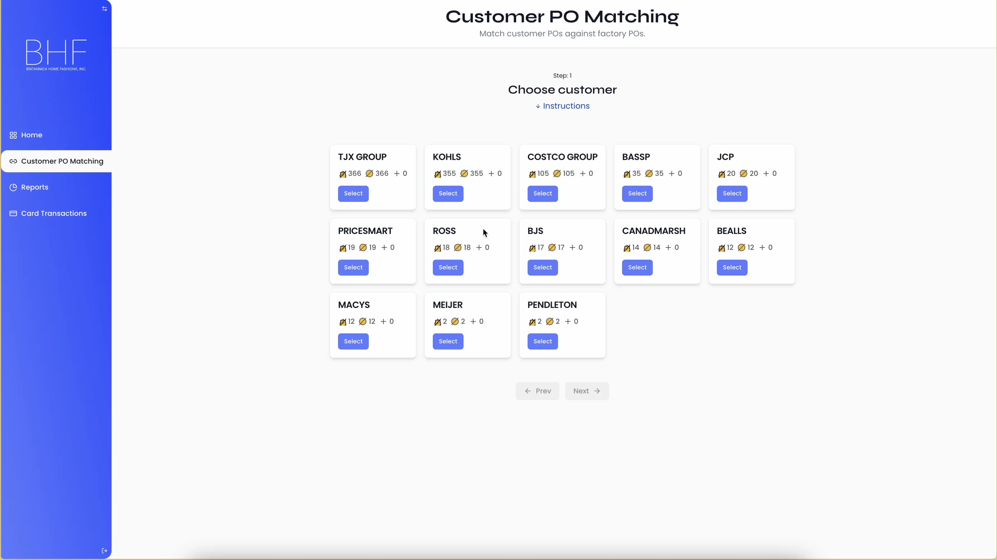The image size is (997, 560).
Task: Click the crossed circle icon on the TJX GROUP card
Action: click(x=369, y=174)
